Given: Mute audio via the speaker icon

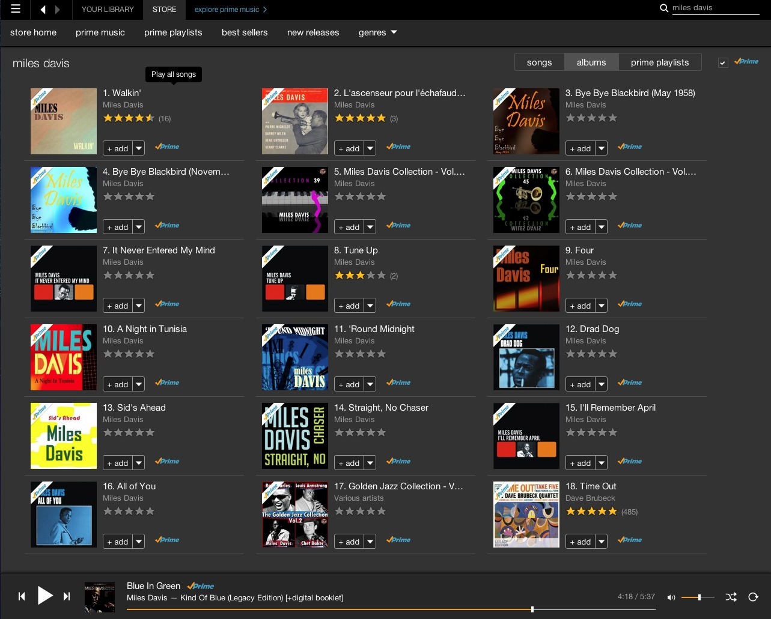Looking at the screenshot, I should [x=671, y=597].
